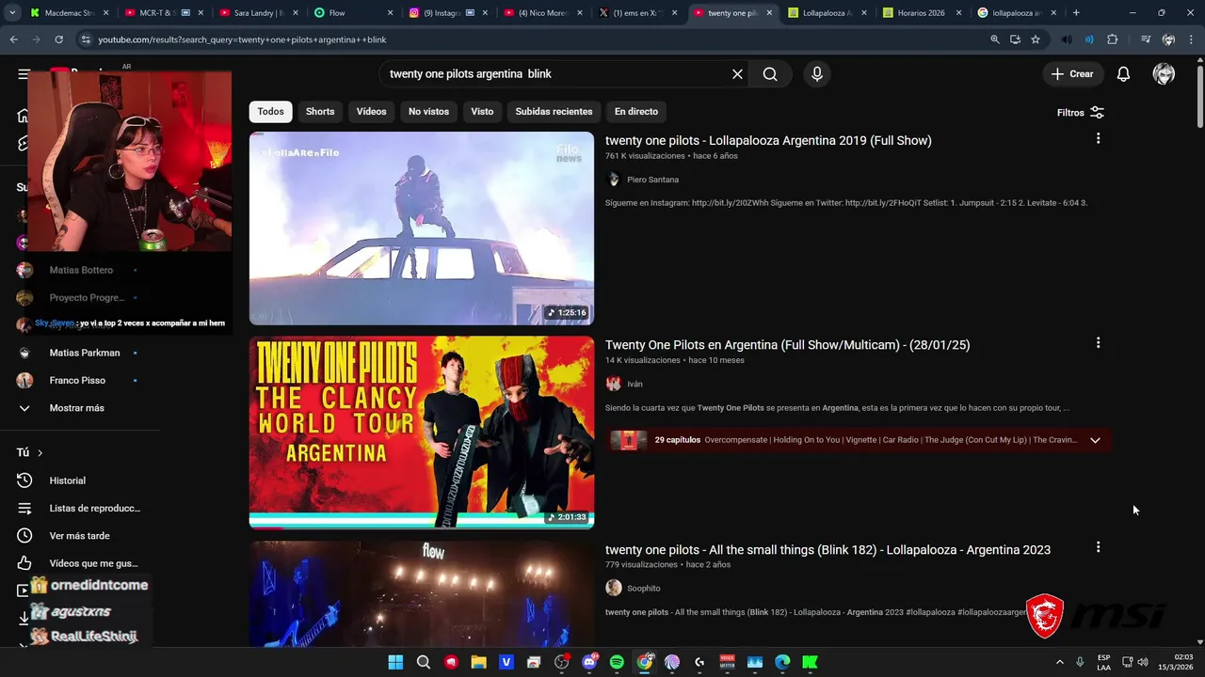The image size is (1205, 677).
Task: Open Microsoft Edge from the taskbar
Action: (x=782, y=662)
